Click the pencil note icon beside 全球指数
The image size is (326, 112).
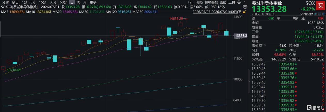pos(315,14)
